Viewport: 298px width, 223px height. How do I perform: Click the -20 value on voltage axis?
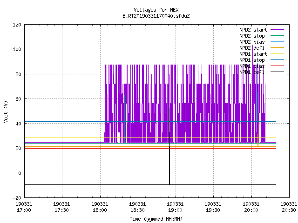pos(17,198)
